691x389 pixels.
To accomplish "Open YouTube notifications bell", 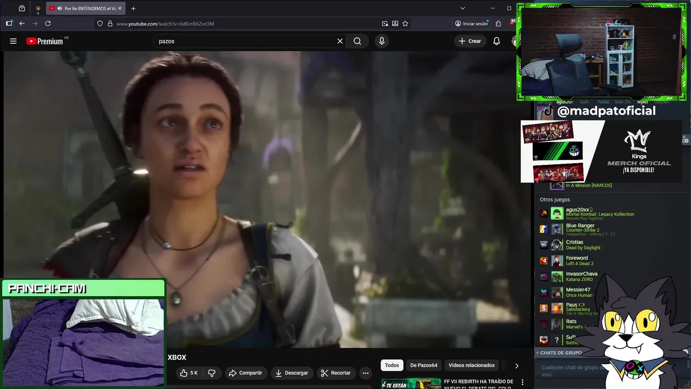I will click(497, 41).
